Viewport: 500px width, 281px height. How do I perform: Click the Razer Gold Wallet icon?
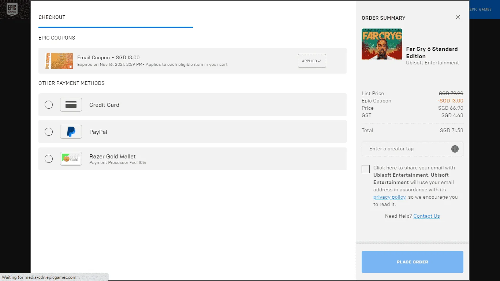click(x=71, y=159)
